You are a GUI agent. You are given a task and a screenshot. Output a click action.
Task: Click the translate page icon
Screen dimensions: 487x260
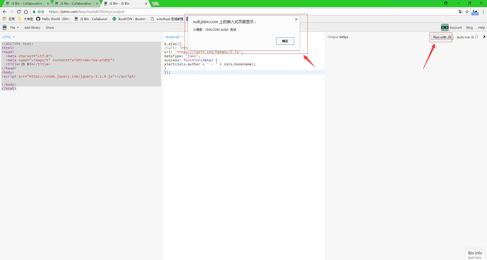pyautogui.click(x=460, y=12)
